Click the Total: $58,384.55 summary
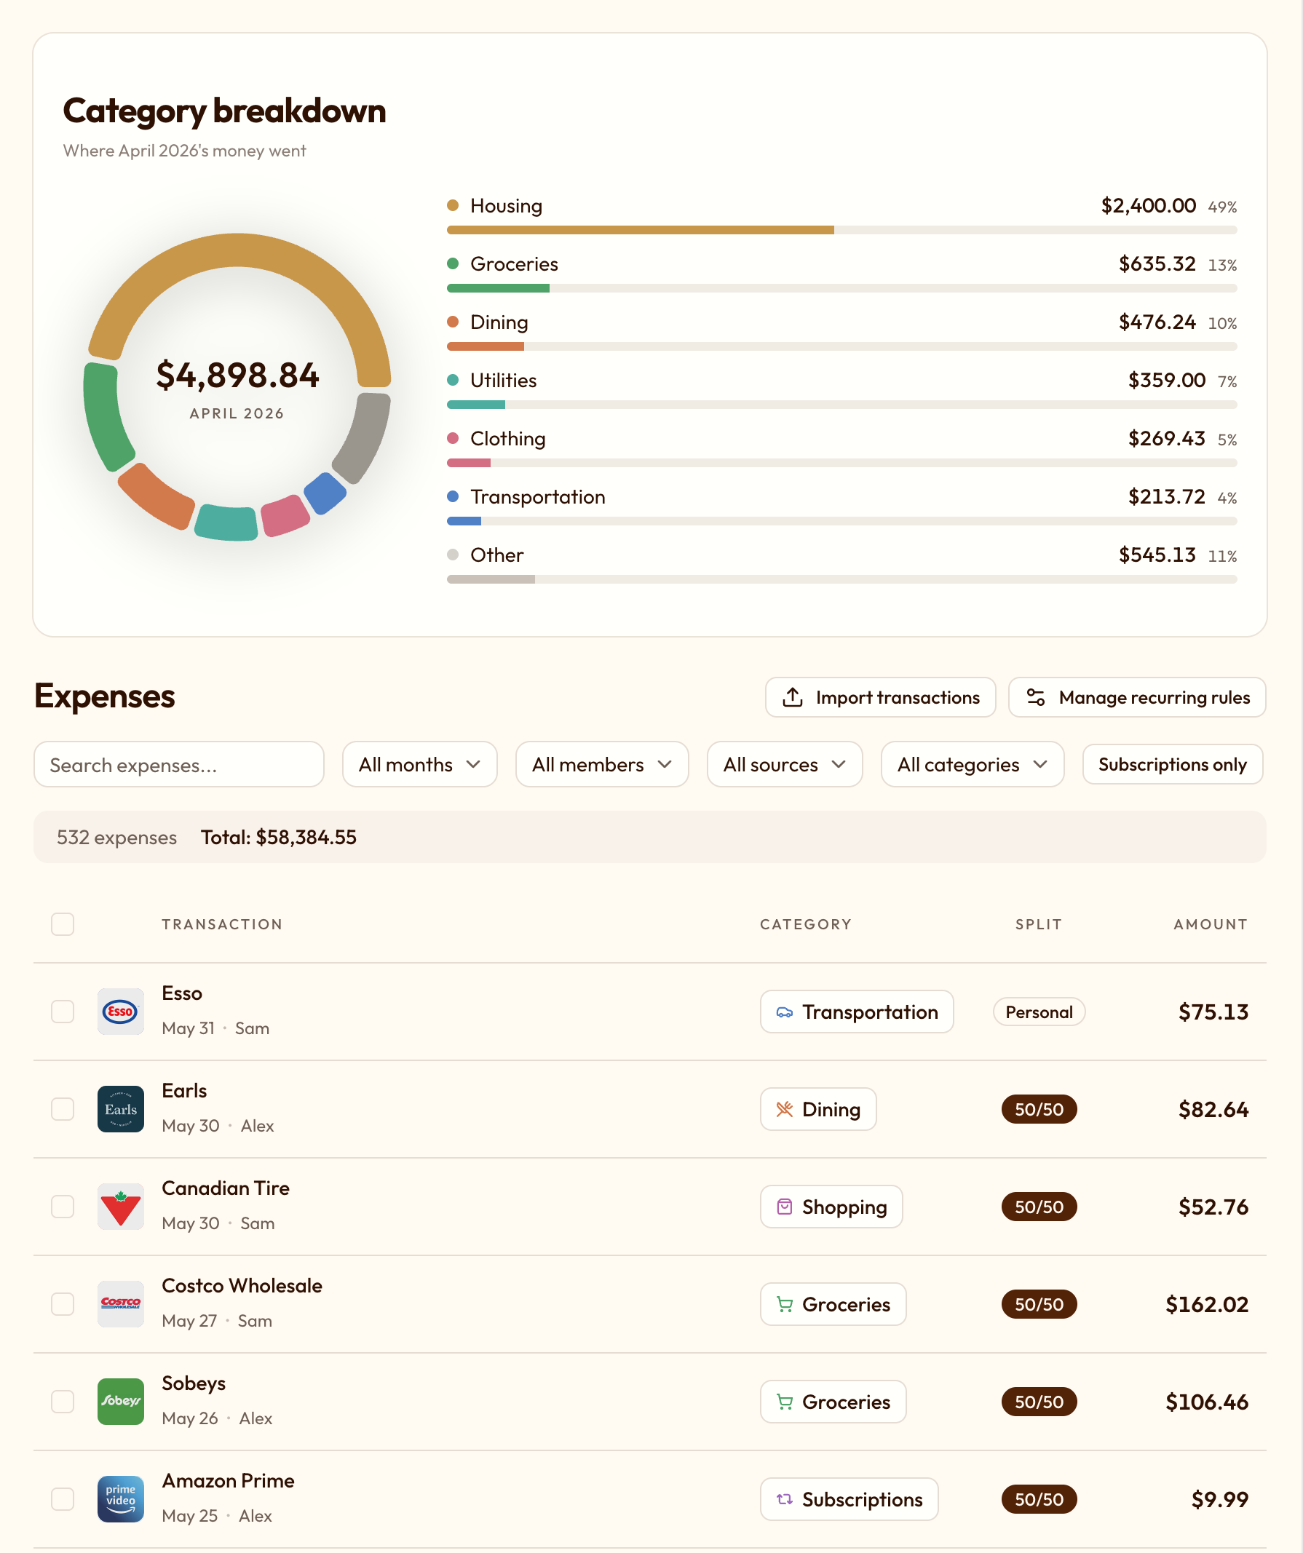1303x1553 pixels. point(279,838)
